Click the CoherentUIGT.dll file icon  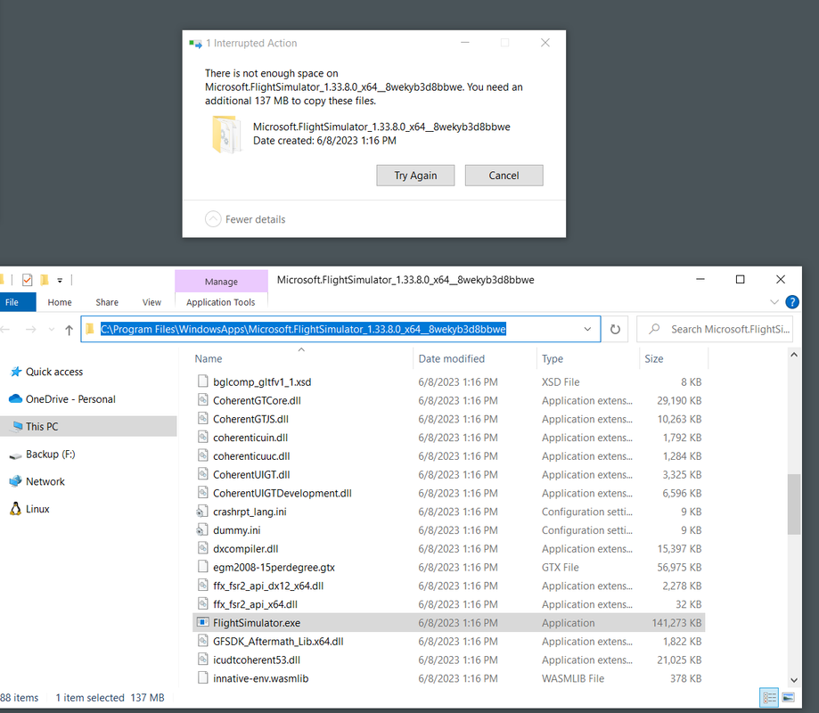(x=202, y=474)
